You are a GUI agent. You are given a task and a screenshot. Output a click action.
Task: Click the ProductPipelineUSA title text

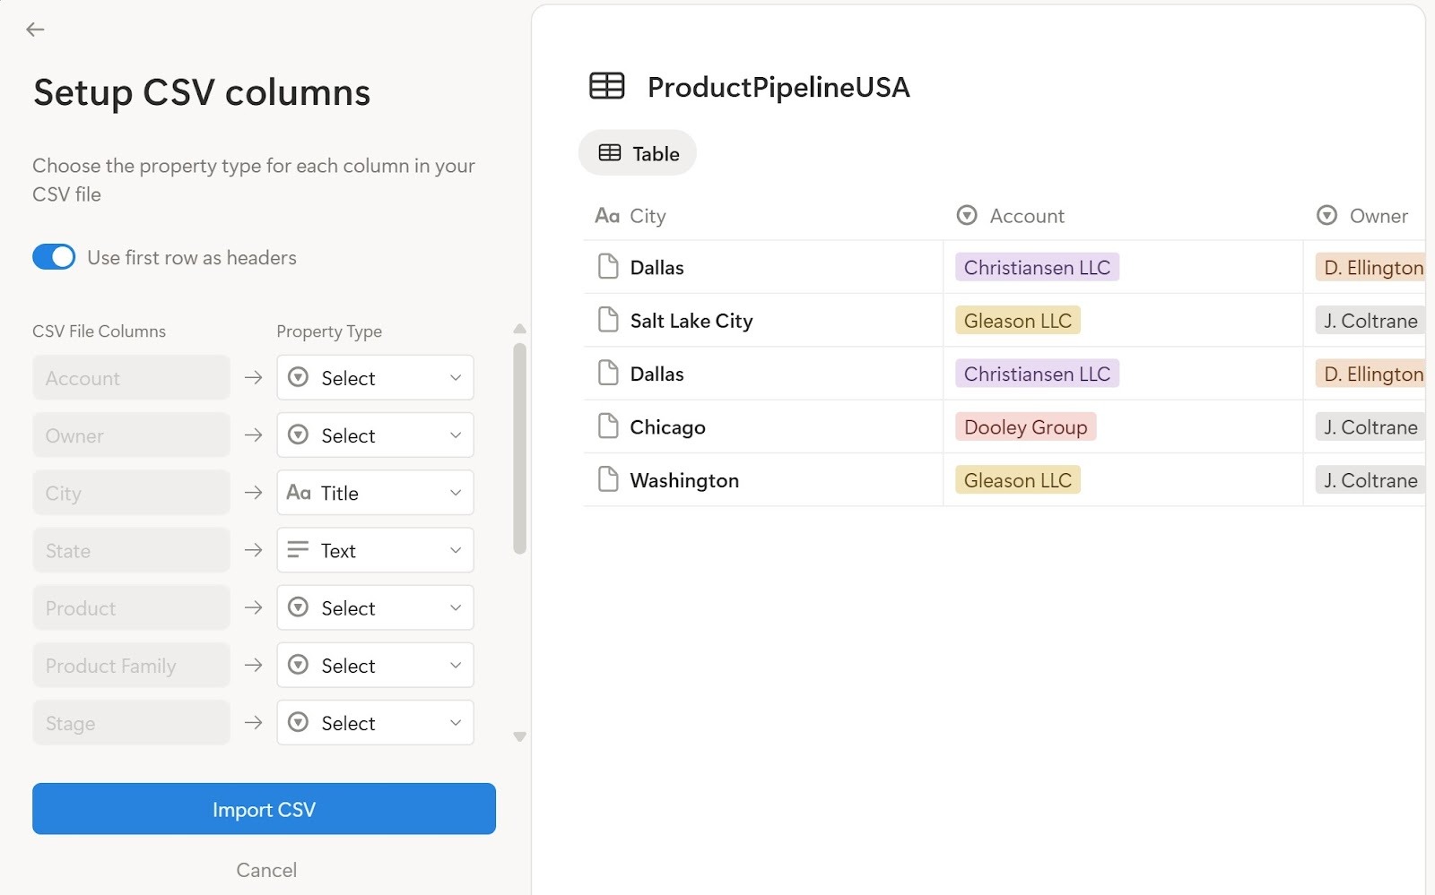778,87
